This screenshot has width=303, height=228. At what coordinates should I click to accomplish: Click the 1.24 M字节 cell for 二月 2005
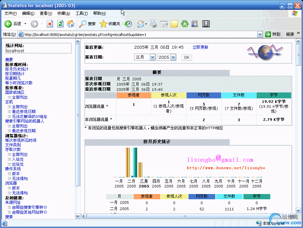(x=257, y=209)
